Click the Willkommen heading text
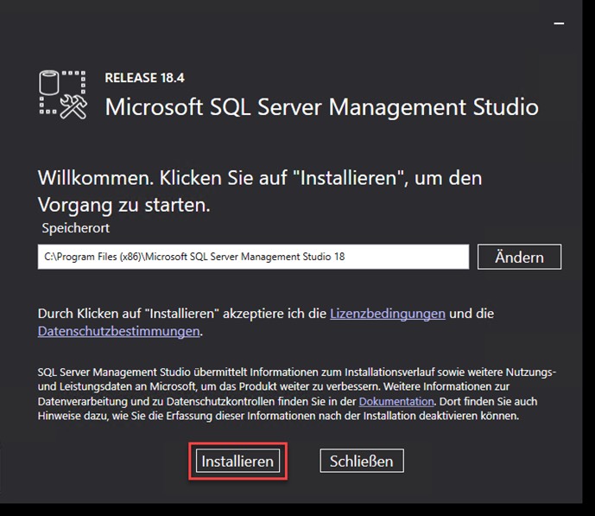 coord(260,191)
